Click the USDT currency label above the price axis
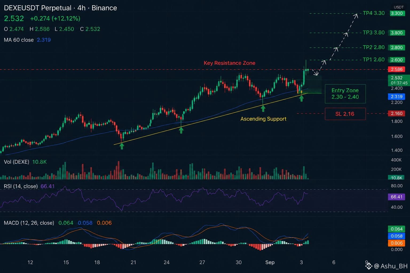The image size is (410, 273). click(399, 7)
